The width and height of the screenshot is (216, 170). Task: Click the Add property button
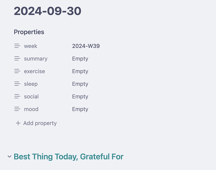pos(36,123)
